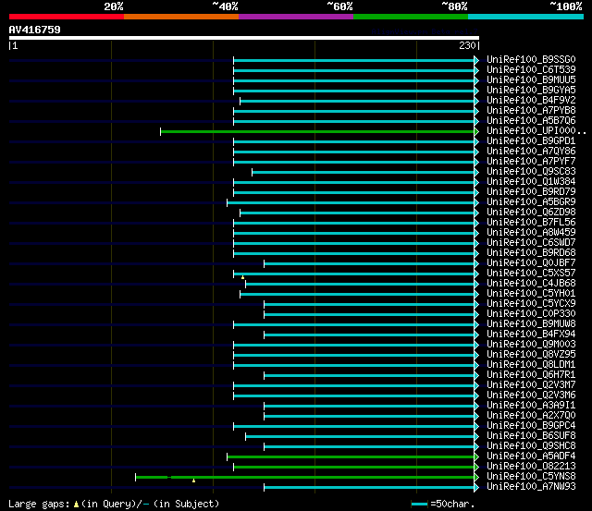The image size is (592, 511).
Task: Click the yellow gap marker under C5YNS8 bar
Action: (x=193, y=481)
